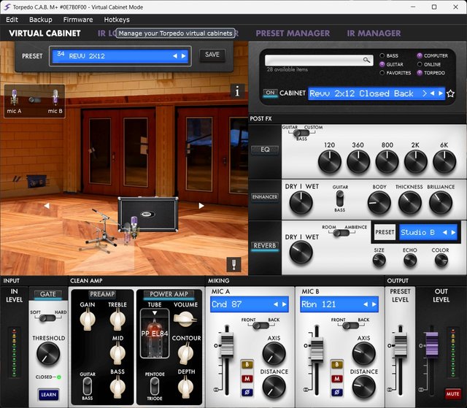Adjust the purple Out Level fader
Viewport: 467px width, 408px height.
pyautogui.click(x=431, y=345)
